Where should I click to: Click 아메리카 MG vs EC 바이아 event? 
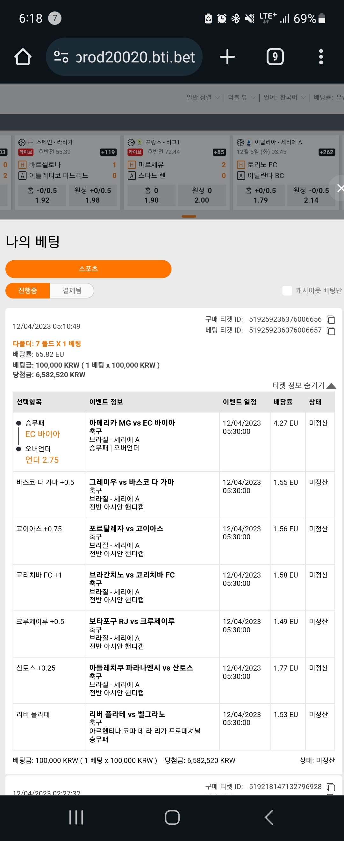point(132,423)
